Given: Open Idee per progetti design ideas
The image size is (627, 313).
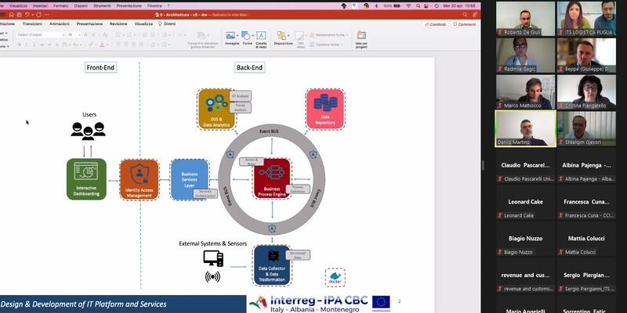Looking at the screenshot, I should coord(361,40).
